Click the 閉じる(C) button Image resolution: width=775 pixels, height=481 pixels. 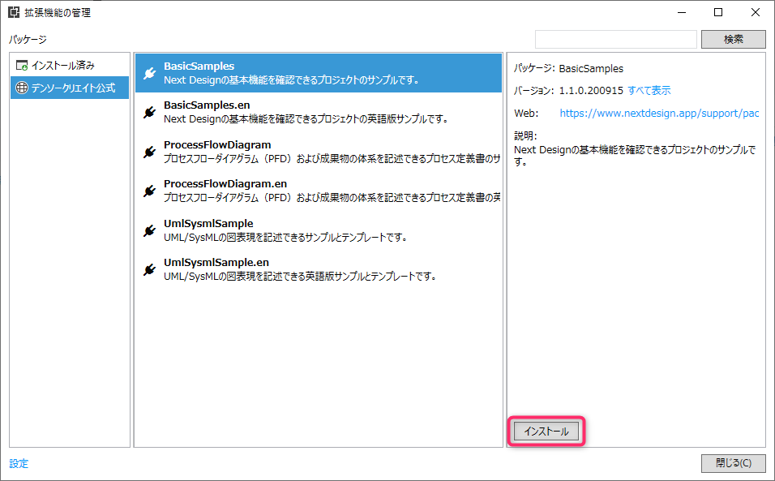(734, 463)
